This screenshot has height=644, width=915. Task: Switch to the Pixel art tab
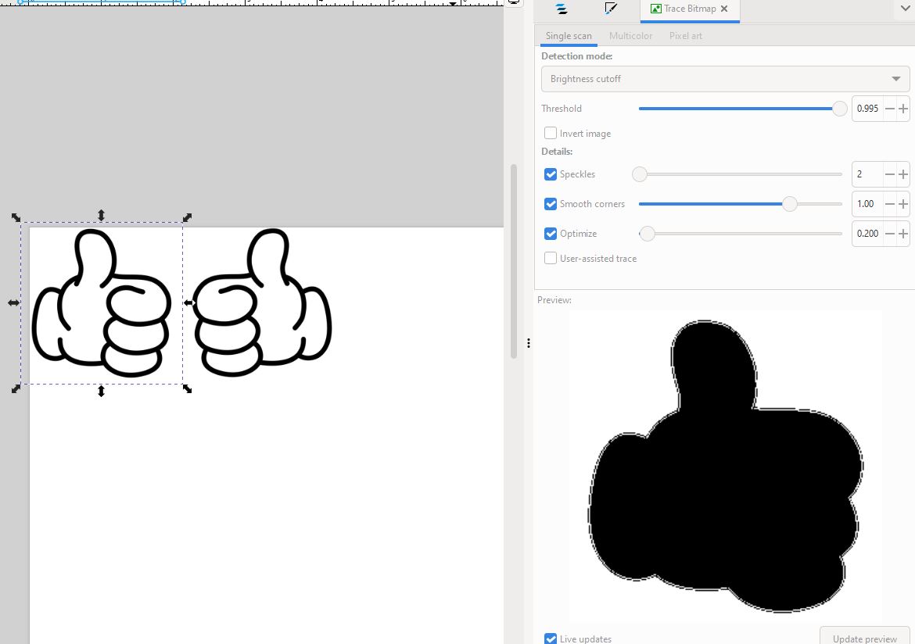(685, 36)
